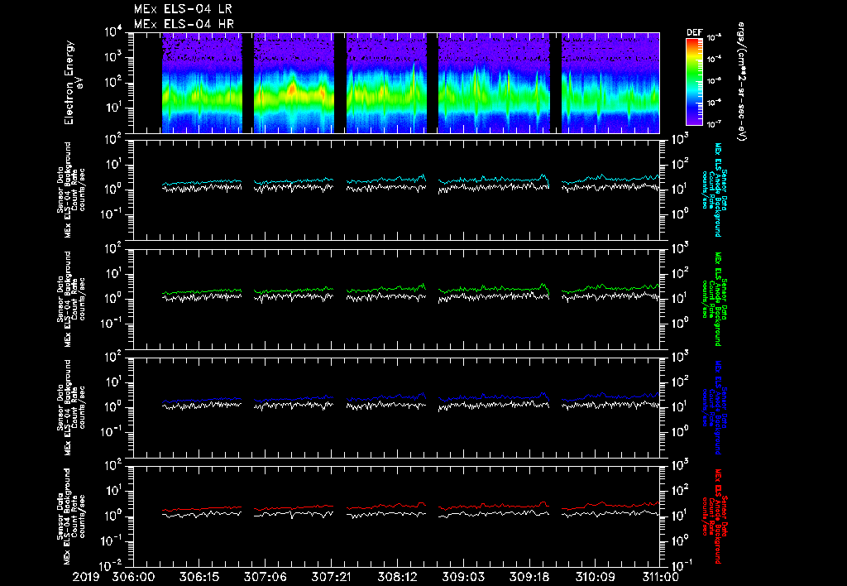Select the "MEx ELS-04 LR" title label
This screenshot has width=847, height=586.
pyautogui.click(x=184, y=9)
